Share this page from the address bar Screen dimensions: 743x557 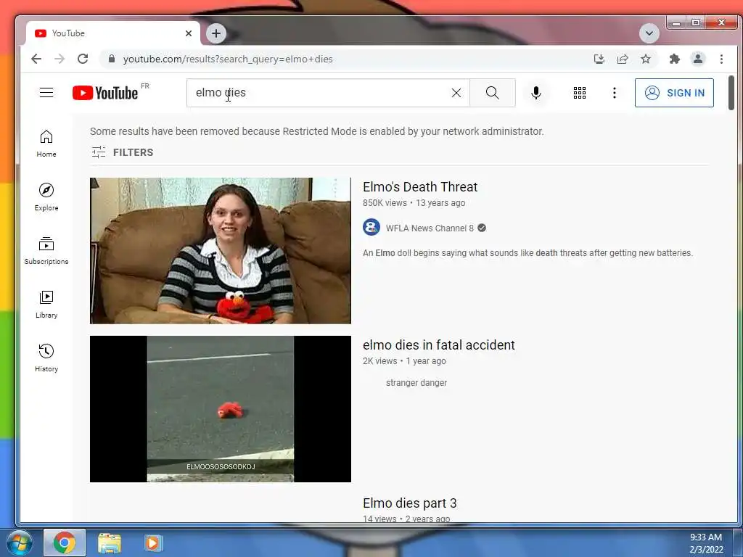622,59
